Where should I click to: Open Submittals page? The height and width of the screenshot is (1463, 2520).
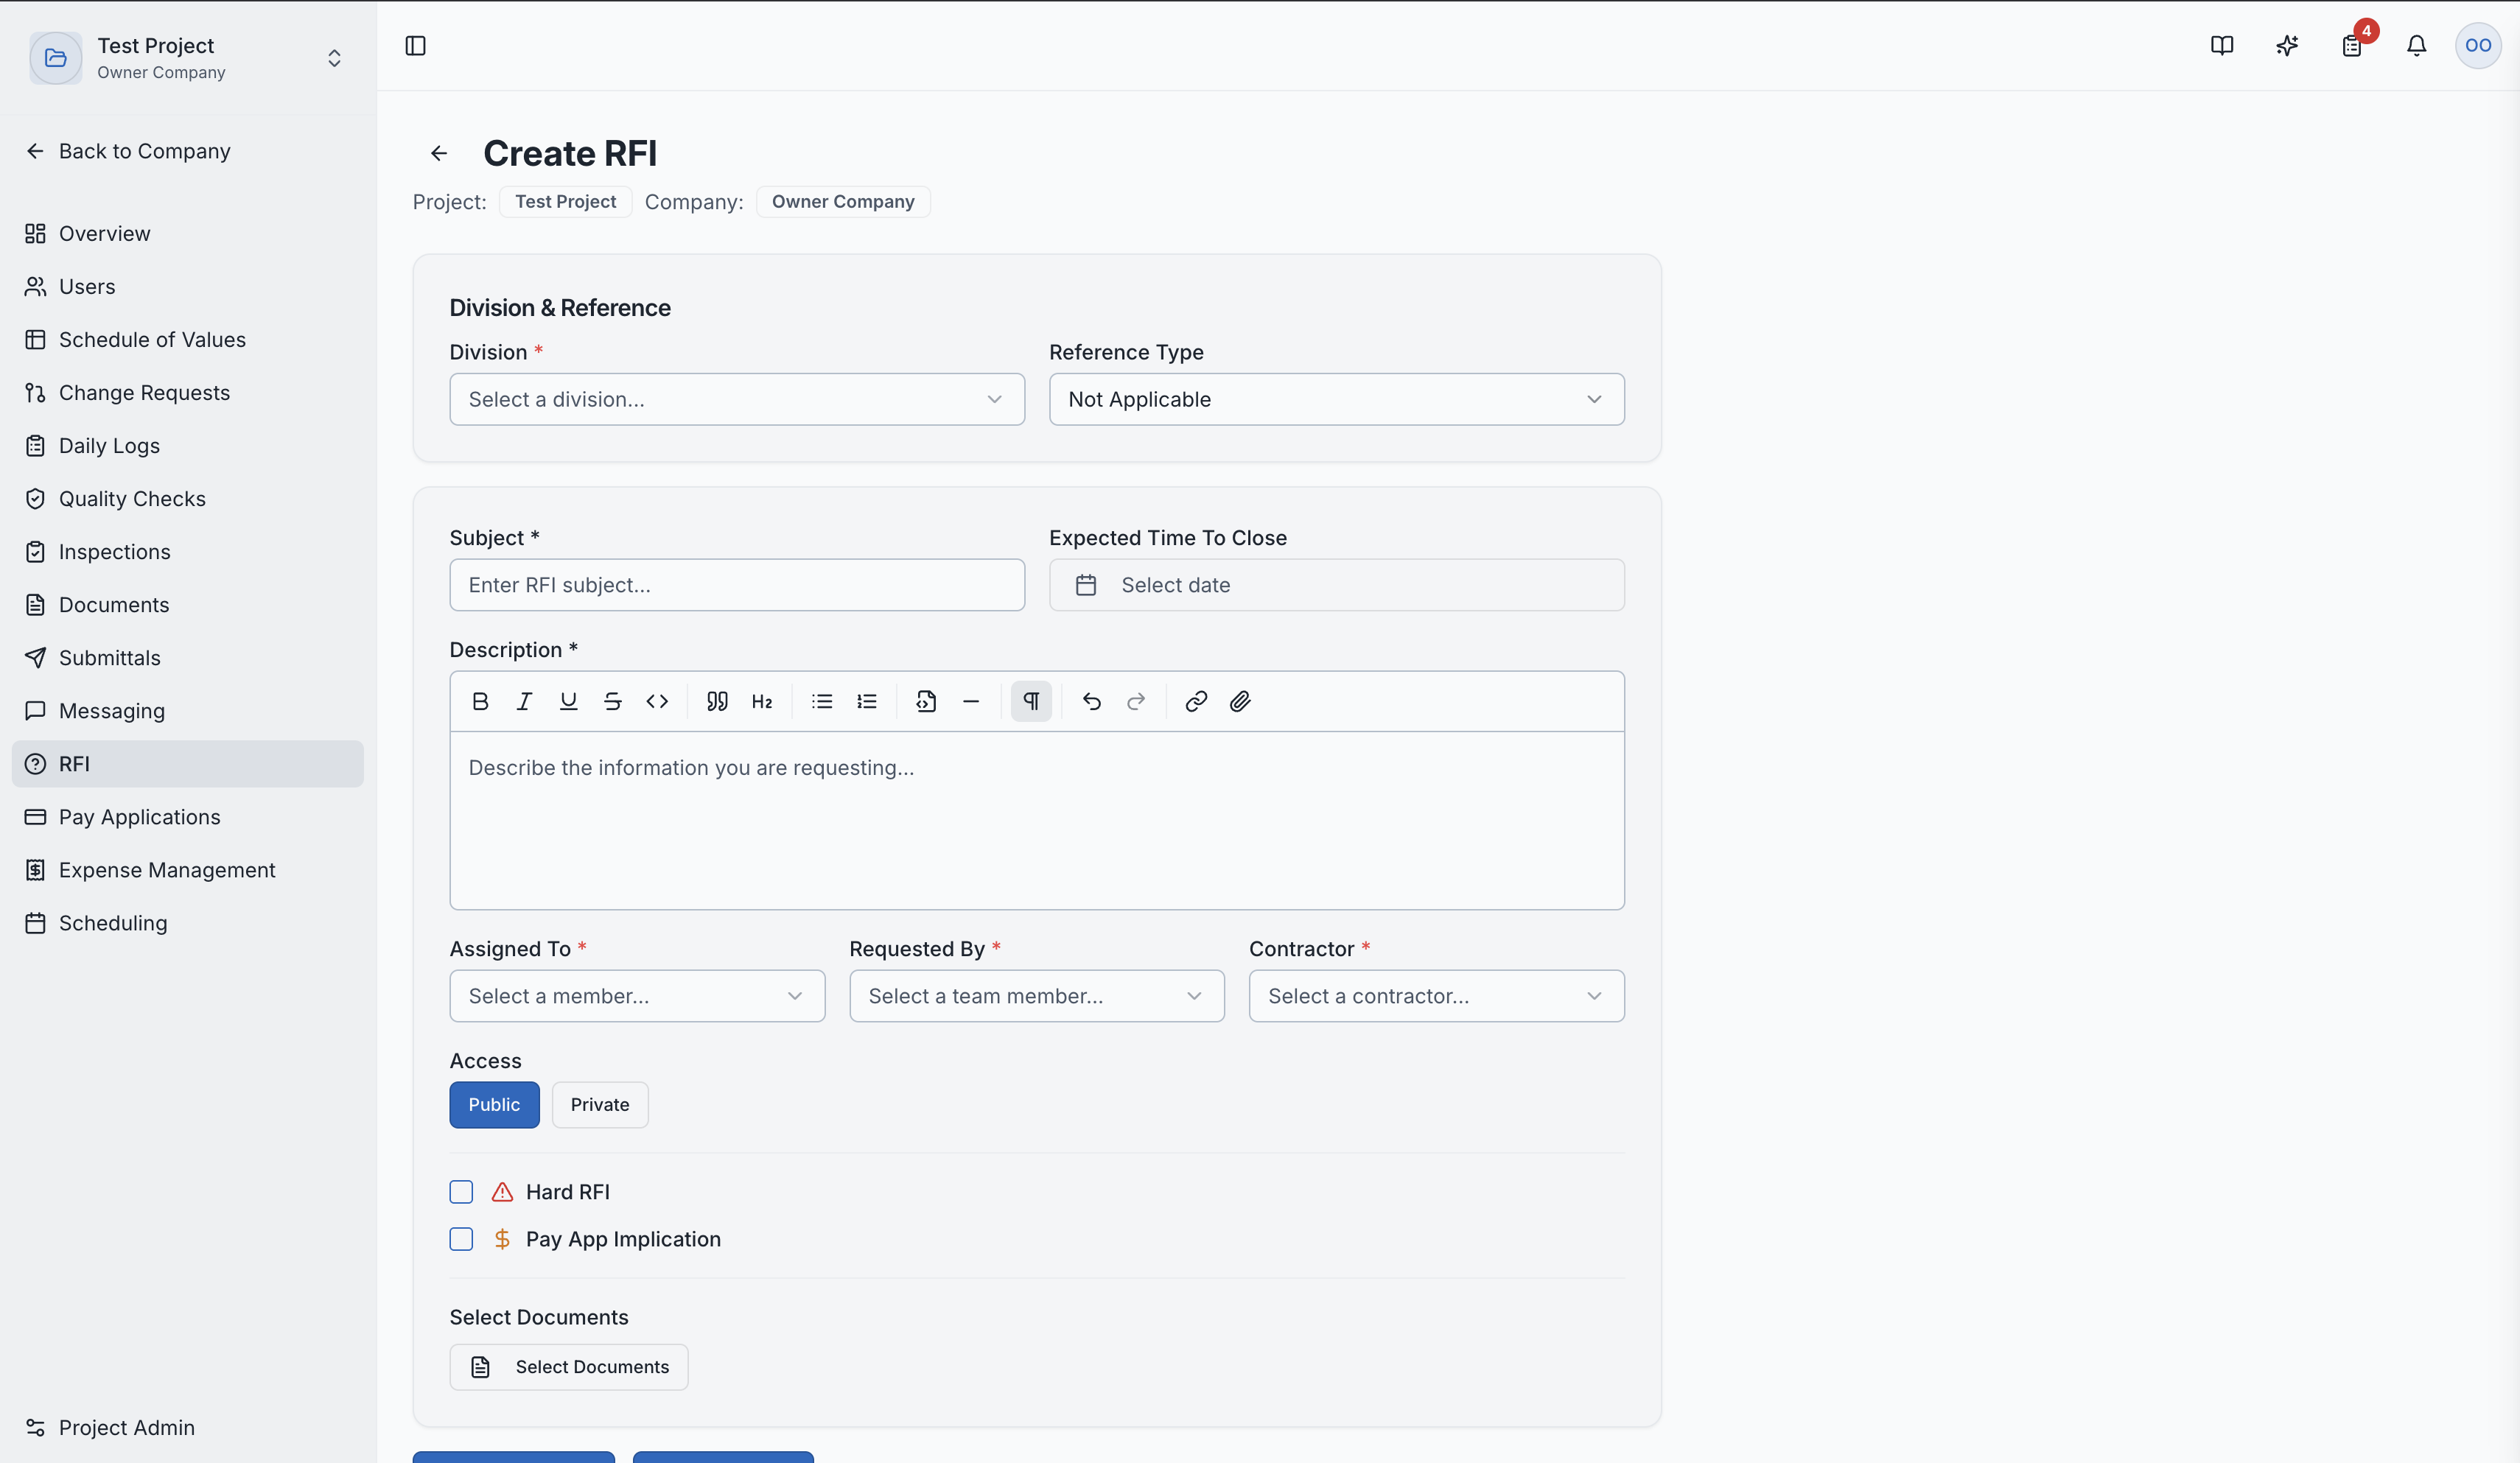(188, 658)
